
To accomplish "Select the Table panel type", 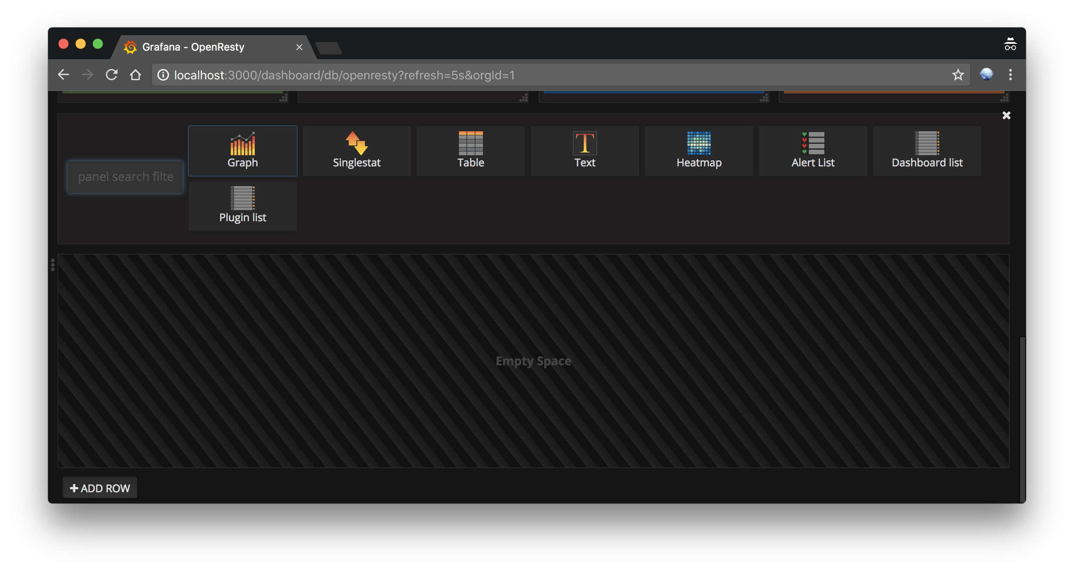I will 471,151.
